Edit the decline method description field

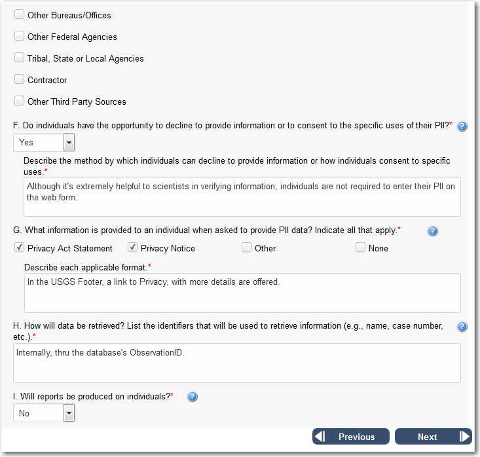242,196
